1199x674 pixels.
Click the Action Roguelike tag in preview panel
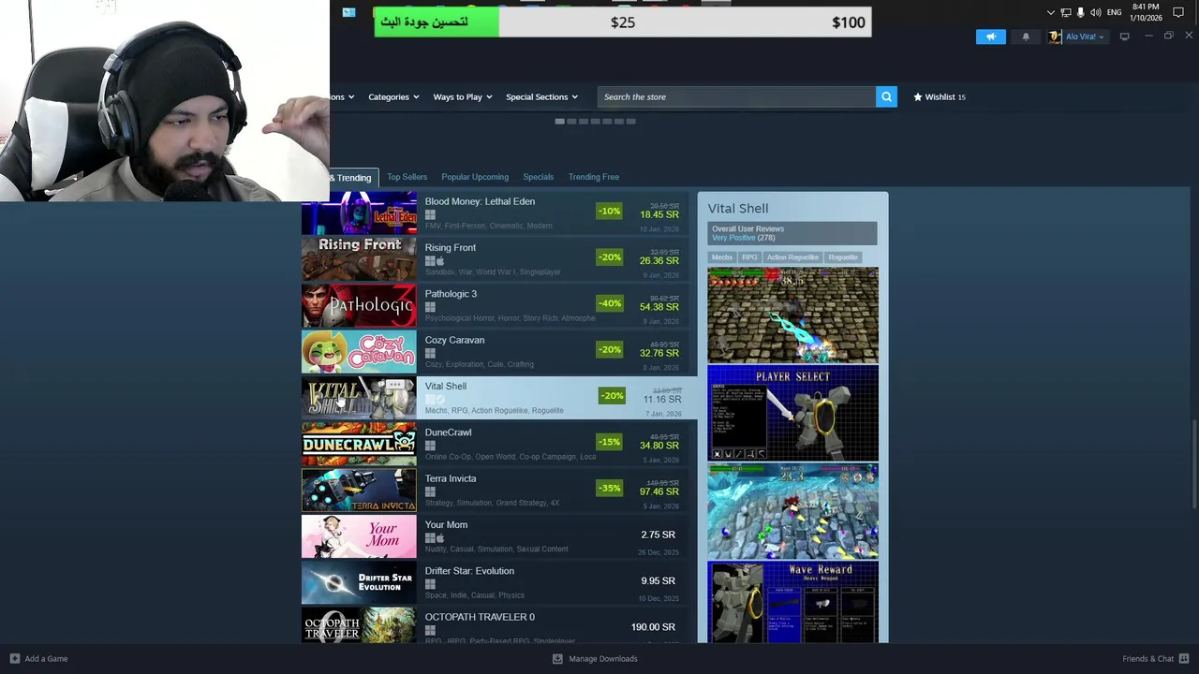click(x=792, y=257)
